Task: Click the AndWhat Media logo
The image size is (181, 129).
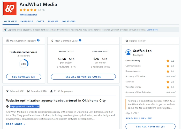Action: [x=10, y=8]
